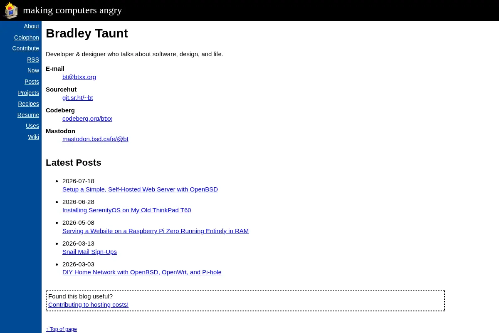Follow 'Contributing to hosting costs!' link
The image size is (499, 333).
click(x=88, y=305)
